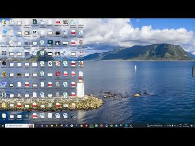
Task: Open the Action Center notification icon
Action: coord(191,126)
